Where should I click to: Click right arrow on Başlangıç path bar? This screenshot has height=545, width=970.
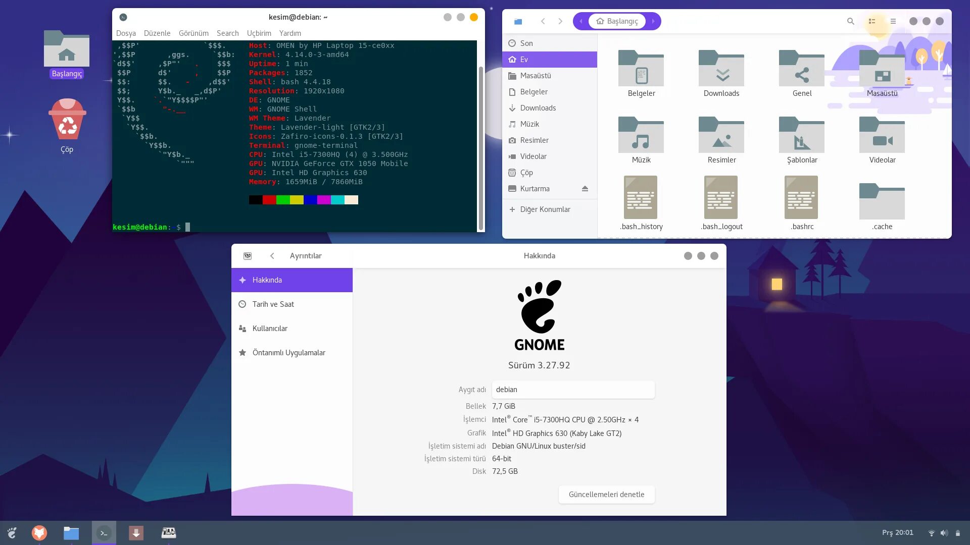tap(653, 21)
